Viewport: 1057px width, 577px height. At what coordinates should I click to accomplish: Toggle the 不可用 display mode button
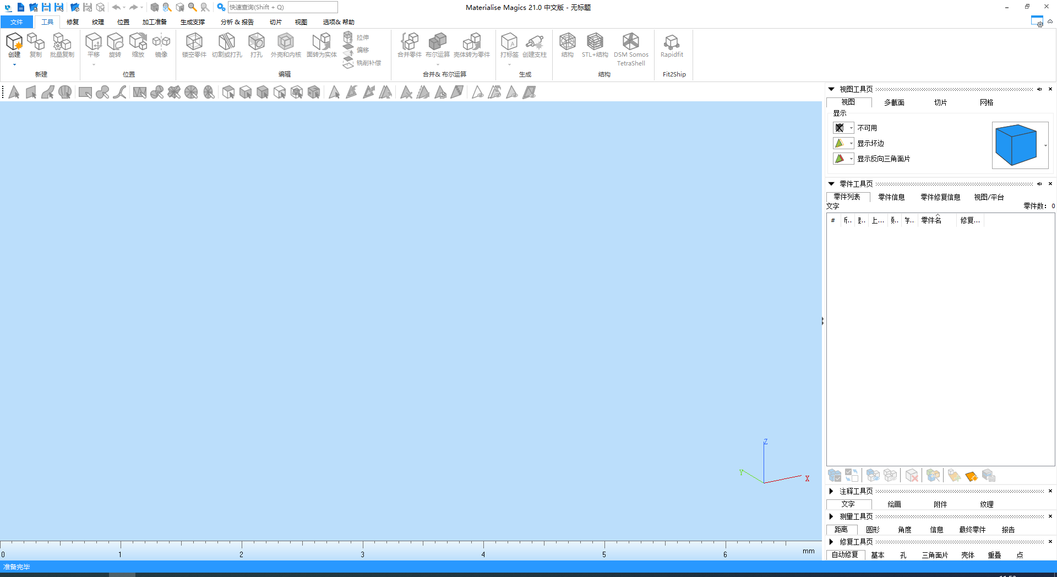[x=839, y=128]
